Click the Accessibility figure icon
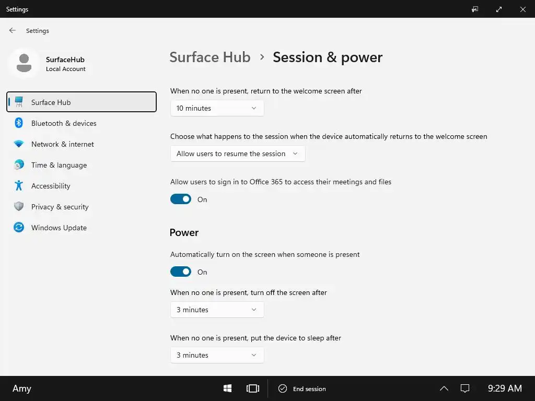 [x=19, y=185]
